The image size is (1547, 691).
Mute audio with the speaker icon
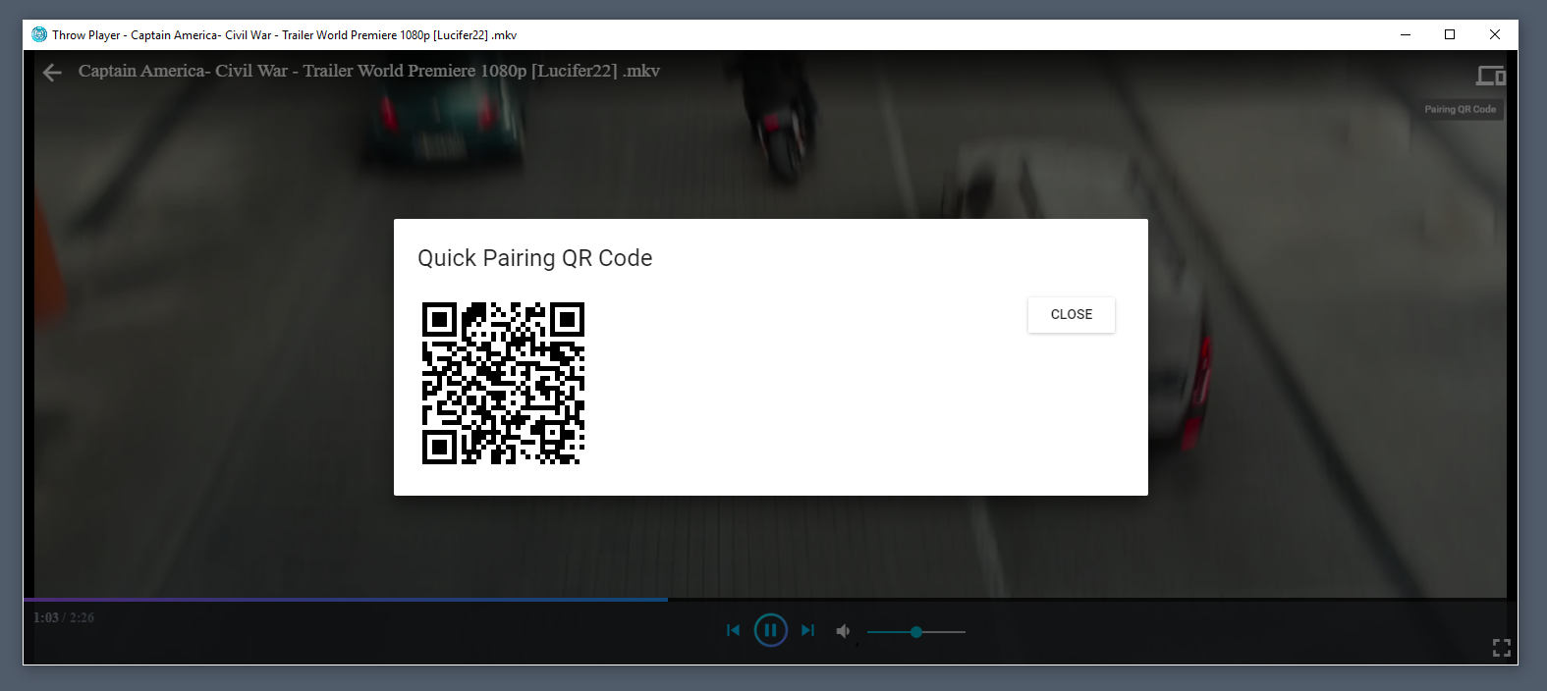tap(843, 631)
